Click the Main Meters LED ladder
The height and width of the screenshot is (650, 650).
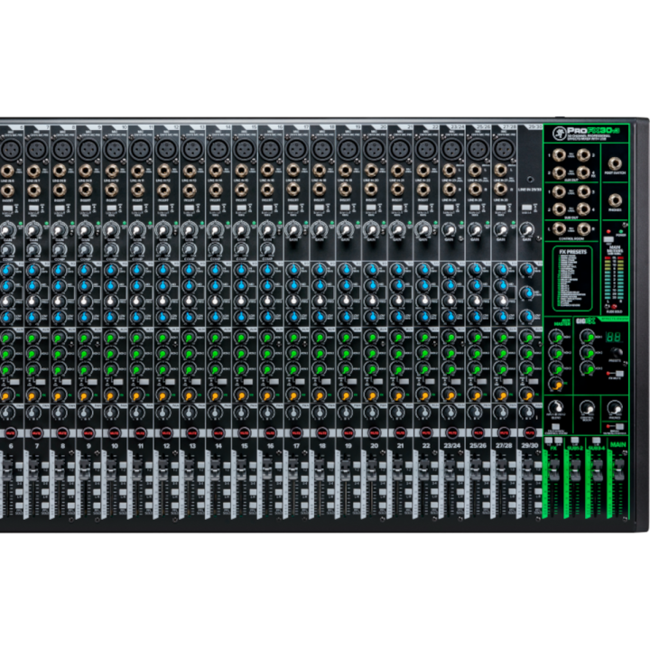click(x=614, y=278)
